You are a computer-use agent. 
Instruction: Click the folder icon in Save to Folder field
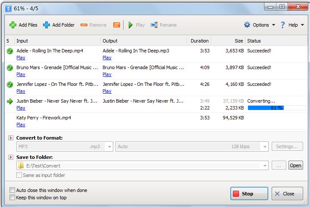pos(21,166)
